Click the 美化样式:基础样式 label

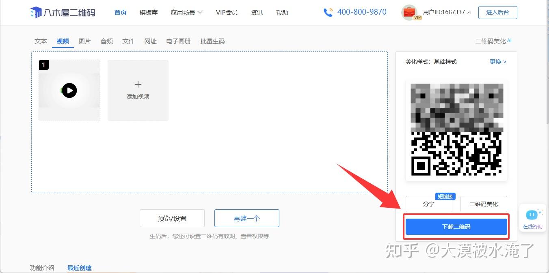click(431, 62)
